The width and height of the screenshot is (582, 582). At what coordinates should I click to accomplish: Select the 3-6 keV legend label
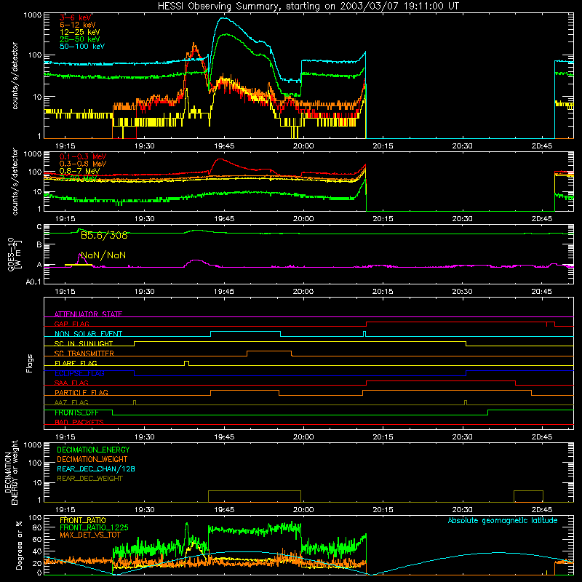[x=75, y=17]
